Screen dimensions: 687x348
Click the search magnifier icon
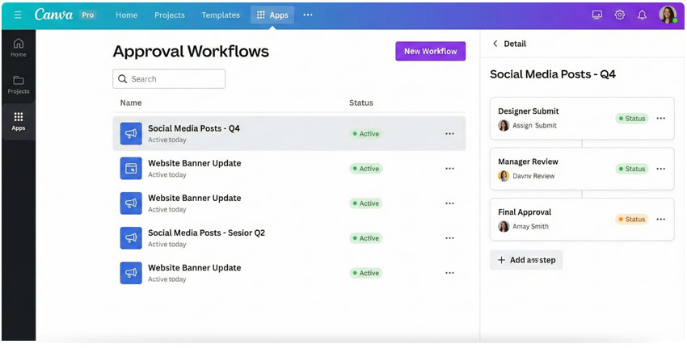point(123,79)
